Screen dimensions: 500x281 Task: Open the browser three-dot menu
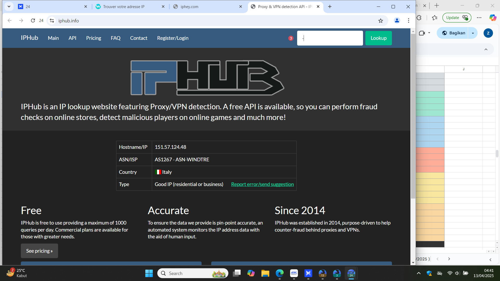pyautogui.click(x=409, y=21)
